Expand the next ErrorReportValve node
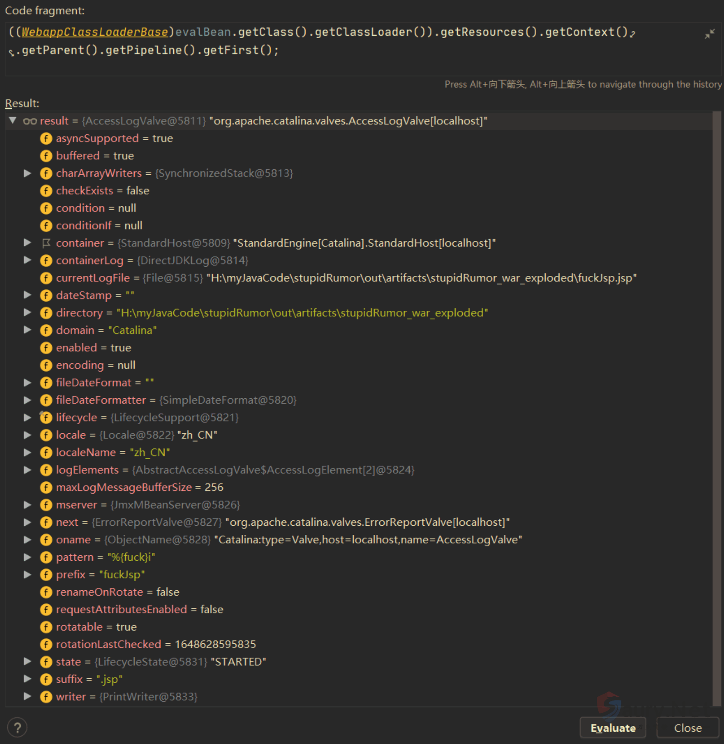The width and height of the screenshot is (724, 744). (27, 523)
